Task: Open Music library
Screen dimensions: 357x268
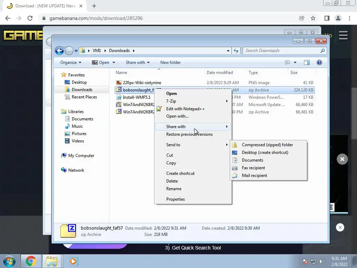Action: click(74, 126)
